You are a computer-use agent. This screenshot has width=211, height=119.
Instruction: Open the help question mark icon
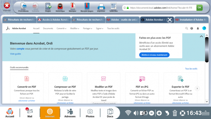coord(192,28)
